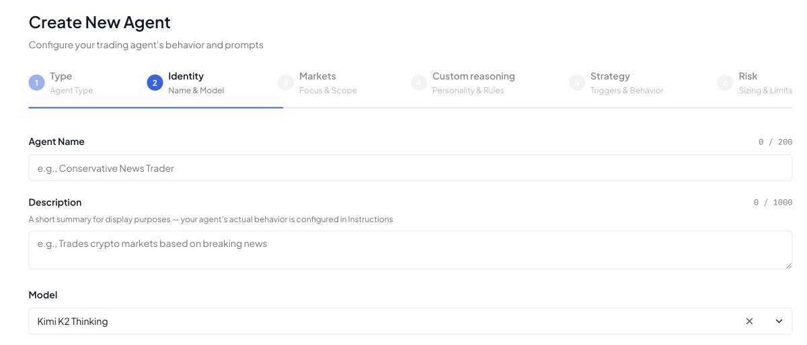This screenshot has width=807, height=345.
Task: Click the Description label
Action: 55,202
